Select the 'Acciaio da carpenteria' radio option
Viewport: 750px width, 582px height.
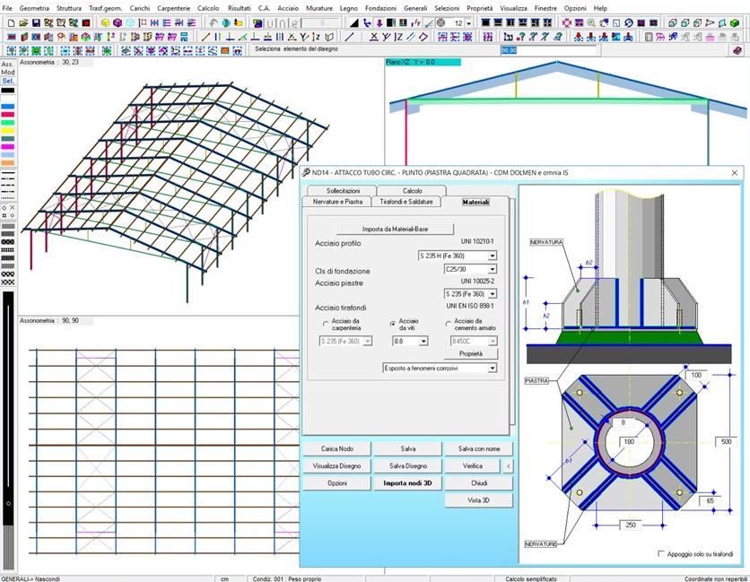[326, 324]
